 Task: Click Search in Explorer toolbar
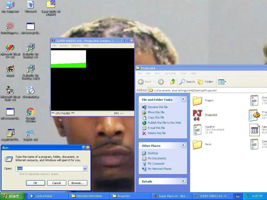(187, 82)
